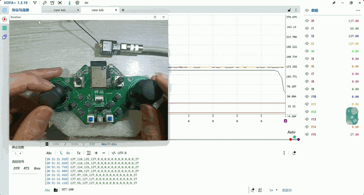
Task: Click the T-shirt skin theme icon
Action: pos(52,3)
